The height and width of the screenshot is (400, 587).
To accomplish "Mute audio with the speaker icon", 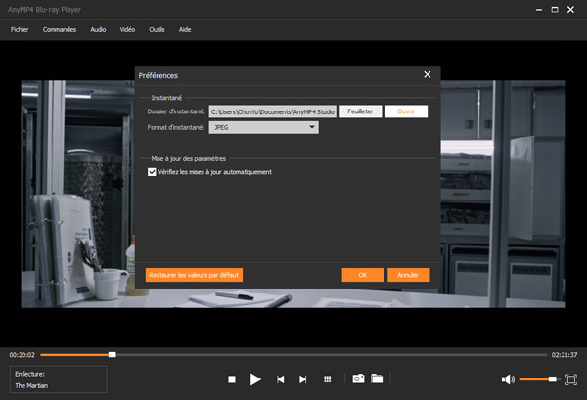I will pyautogui.click(x=508, y=378).
